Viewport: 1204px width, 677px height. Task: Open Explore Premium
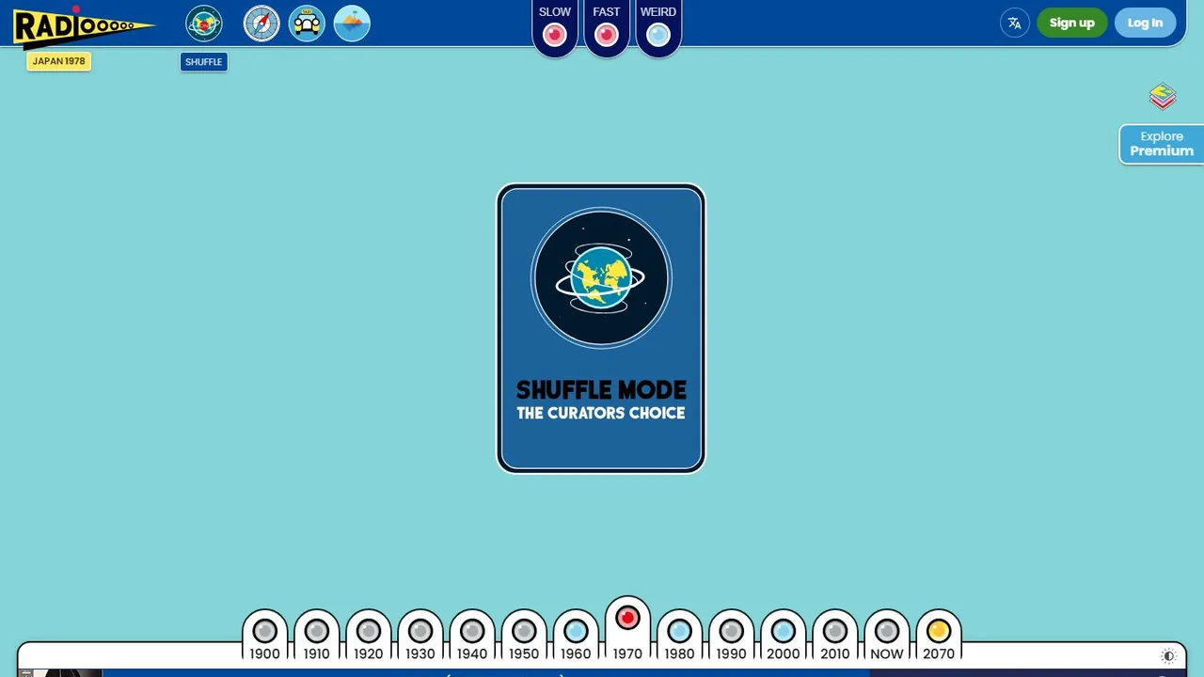pyautogui.click(x=1162, y=144)
